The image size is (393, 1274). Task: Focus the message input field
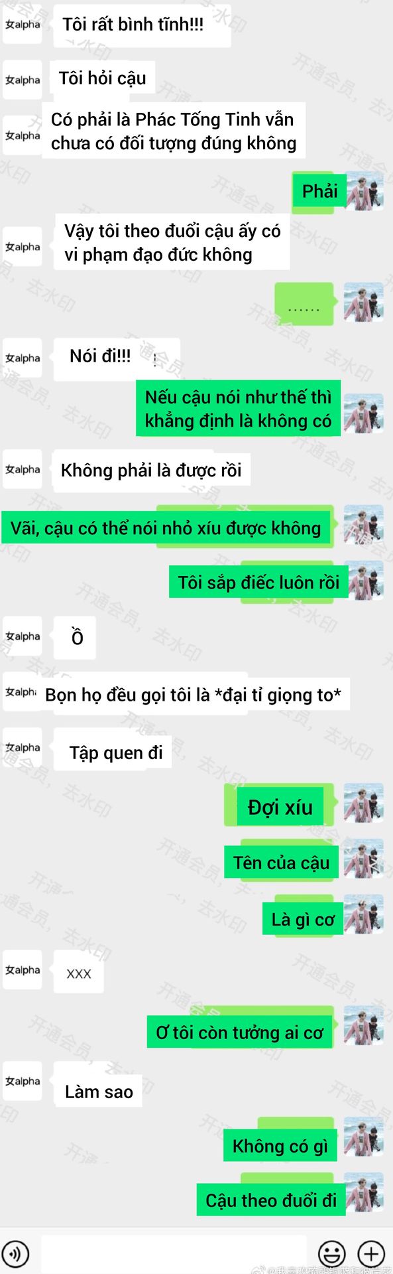pyautogui.click(x=174, y=1253)
